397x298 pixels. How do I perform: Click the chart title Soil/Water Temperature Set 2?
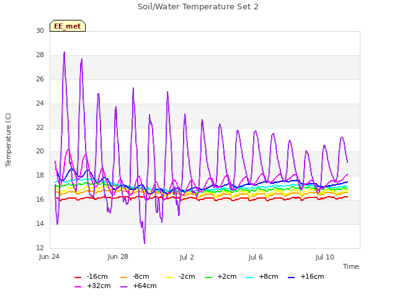pyautogui.click(x=198, y=7)
